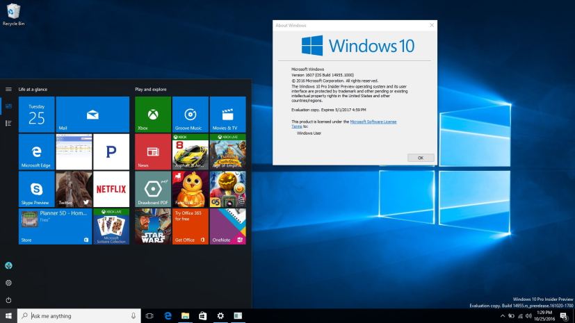Screen dimensions: 575x323
Task: Launch Groove Music tile
Action: [x=190, y=114]
